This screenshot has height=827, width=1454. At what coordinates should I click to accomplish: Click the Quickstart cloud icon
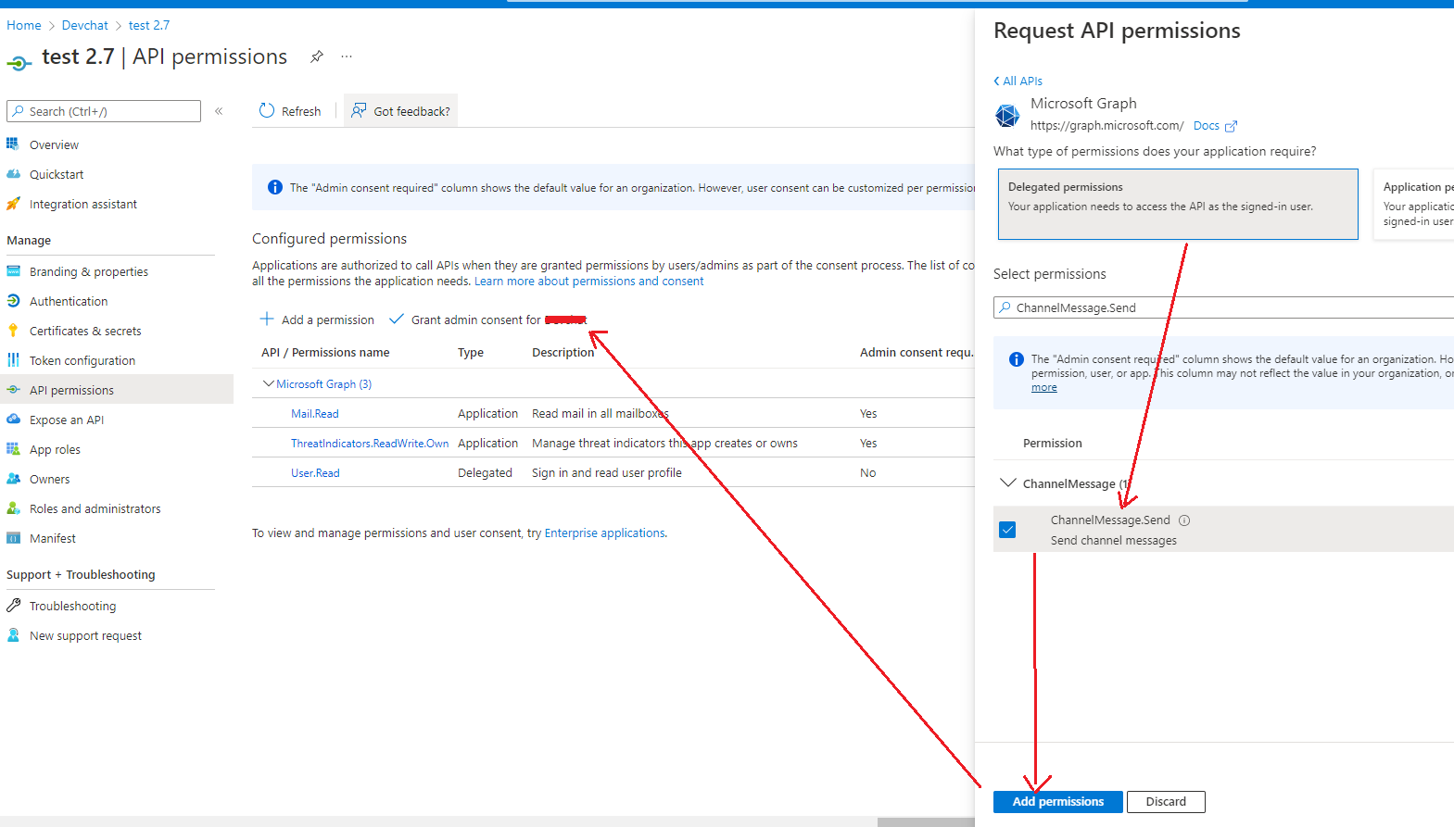pyautogui.click(x=13, y=173)
